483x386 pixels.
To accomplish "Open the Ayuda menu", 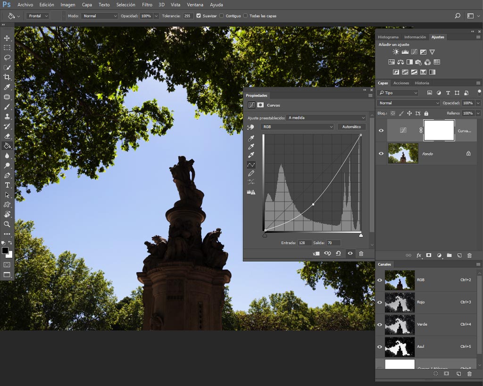I will click(x=216, y=5).
